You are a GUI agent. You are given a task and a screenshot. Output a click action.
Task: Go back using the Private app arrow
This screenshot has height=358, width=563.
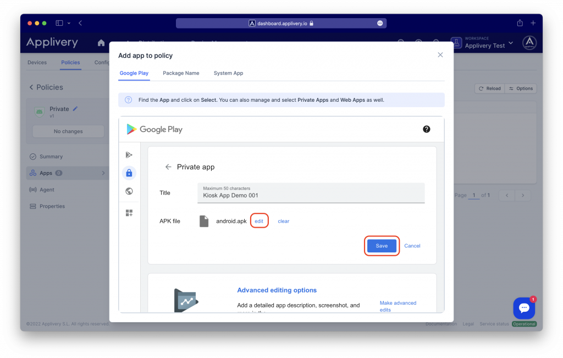(168, 167)
